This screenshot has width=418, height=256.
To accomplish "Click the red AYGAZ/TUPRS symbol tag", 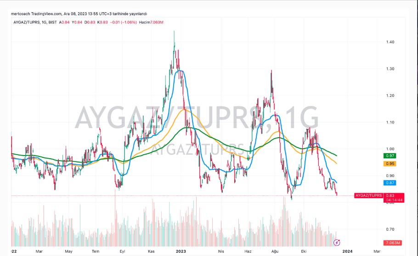I will [368, 195].
